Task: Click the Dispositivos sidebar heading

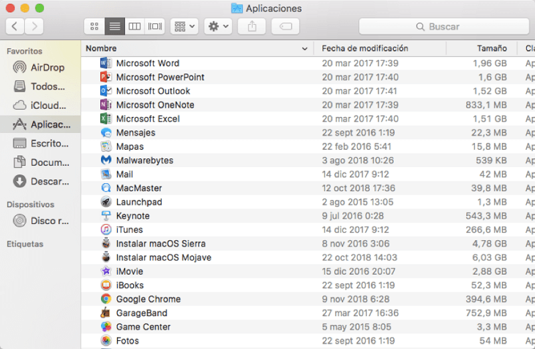Action: point(30,205)
